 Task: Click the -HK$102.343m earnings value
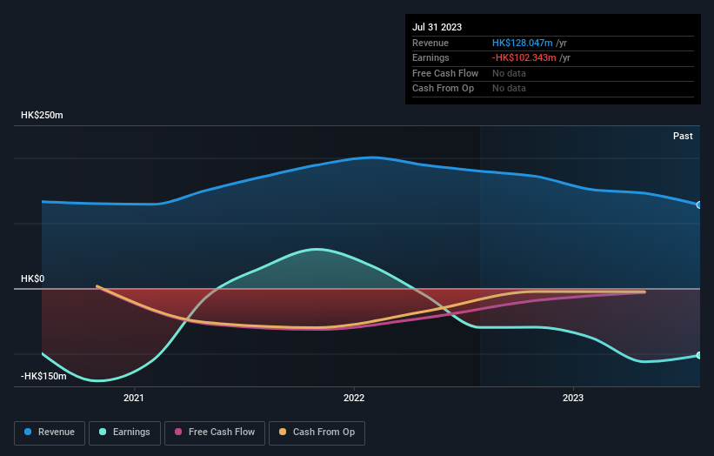[524, 57]
